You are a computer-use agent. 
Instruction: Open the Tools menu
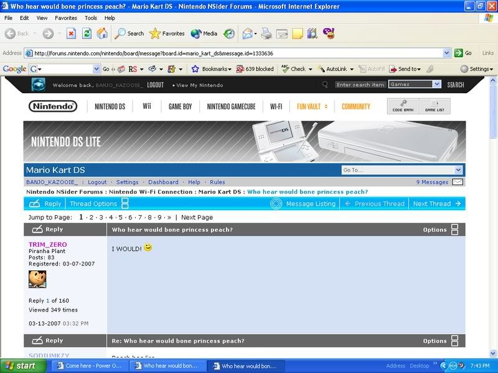[x=90, y=18]
